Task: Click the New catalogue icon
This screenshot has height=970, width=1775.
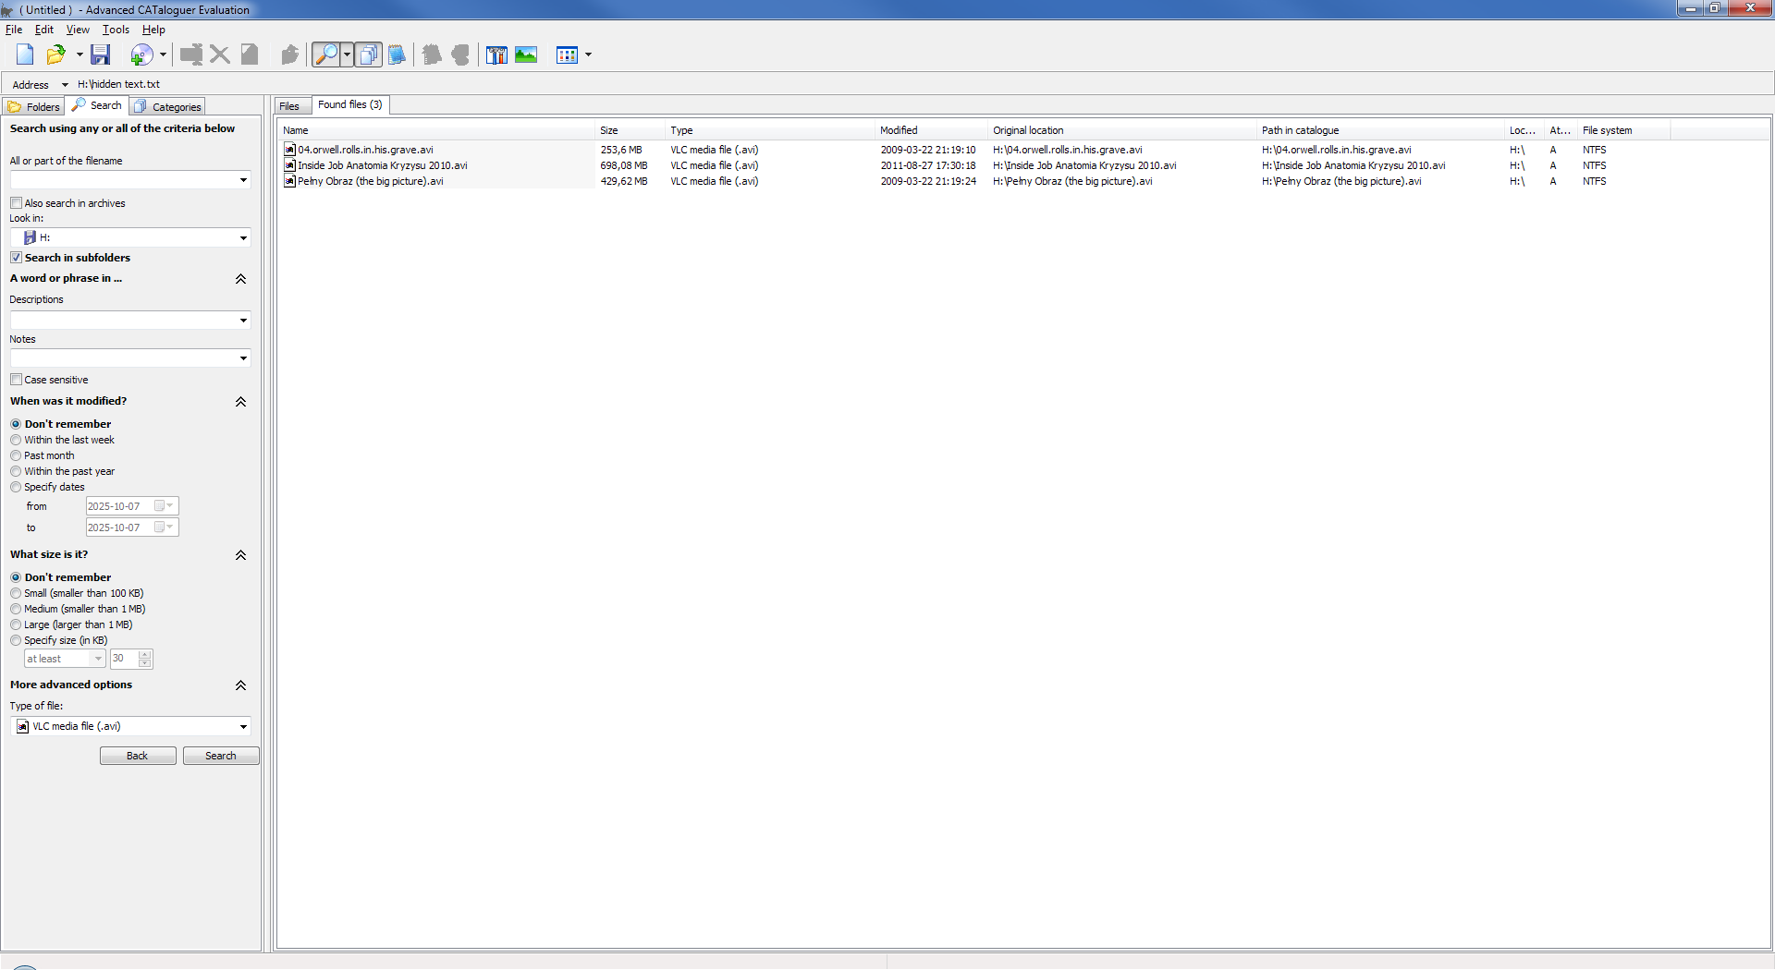Action: 25,55
